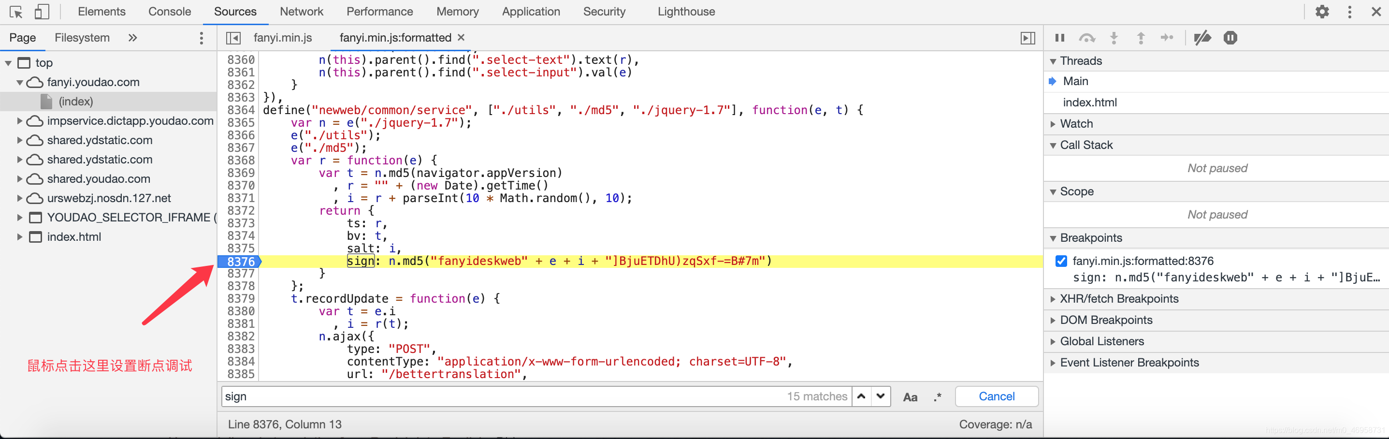Expand the shared.youdao.com node

(20, 179)
